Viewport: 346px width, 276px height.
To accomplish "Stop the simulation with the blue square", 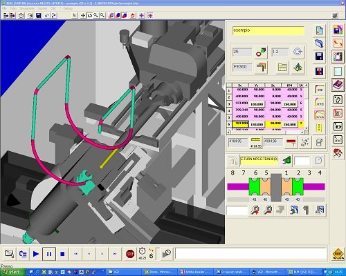I will (62, 254).
